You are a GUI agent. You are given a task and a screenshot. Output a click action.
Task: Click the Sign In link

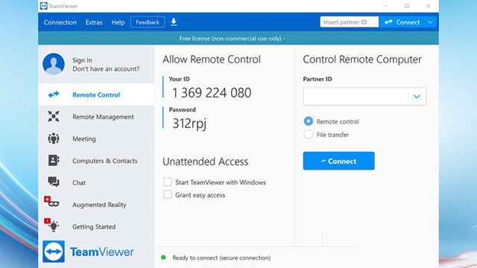point(82,60)
